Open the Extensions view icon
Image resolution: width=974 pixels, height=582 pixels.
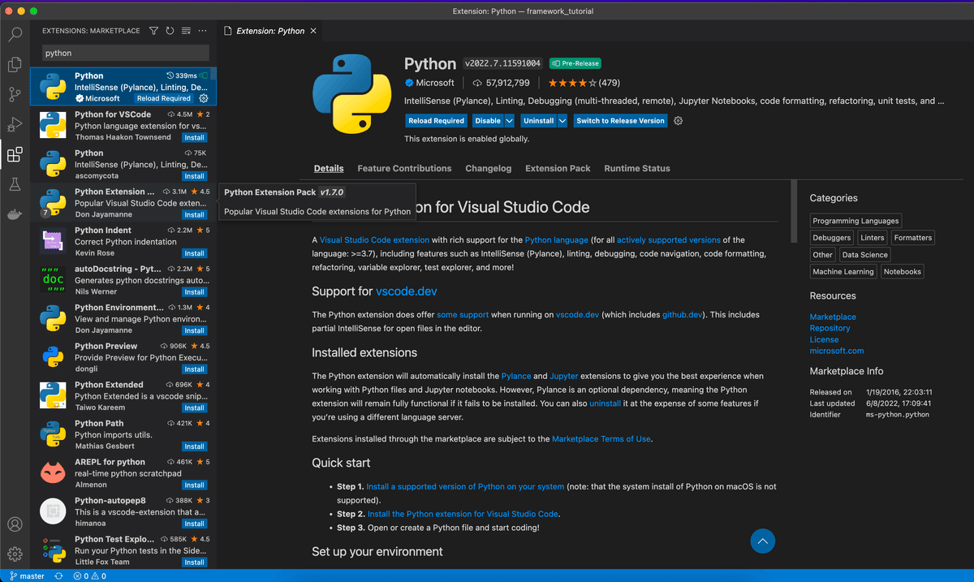point(15,155)
